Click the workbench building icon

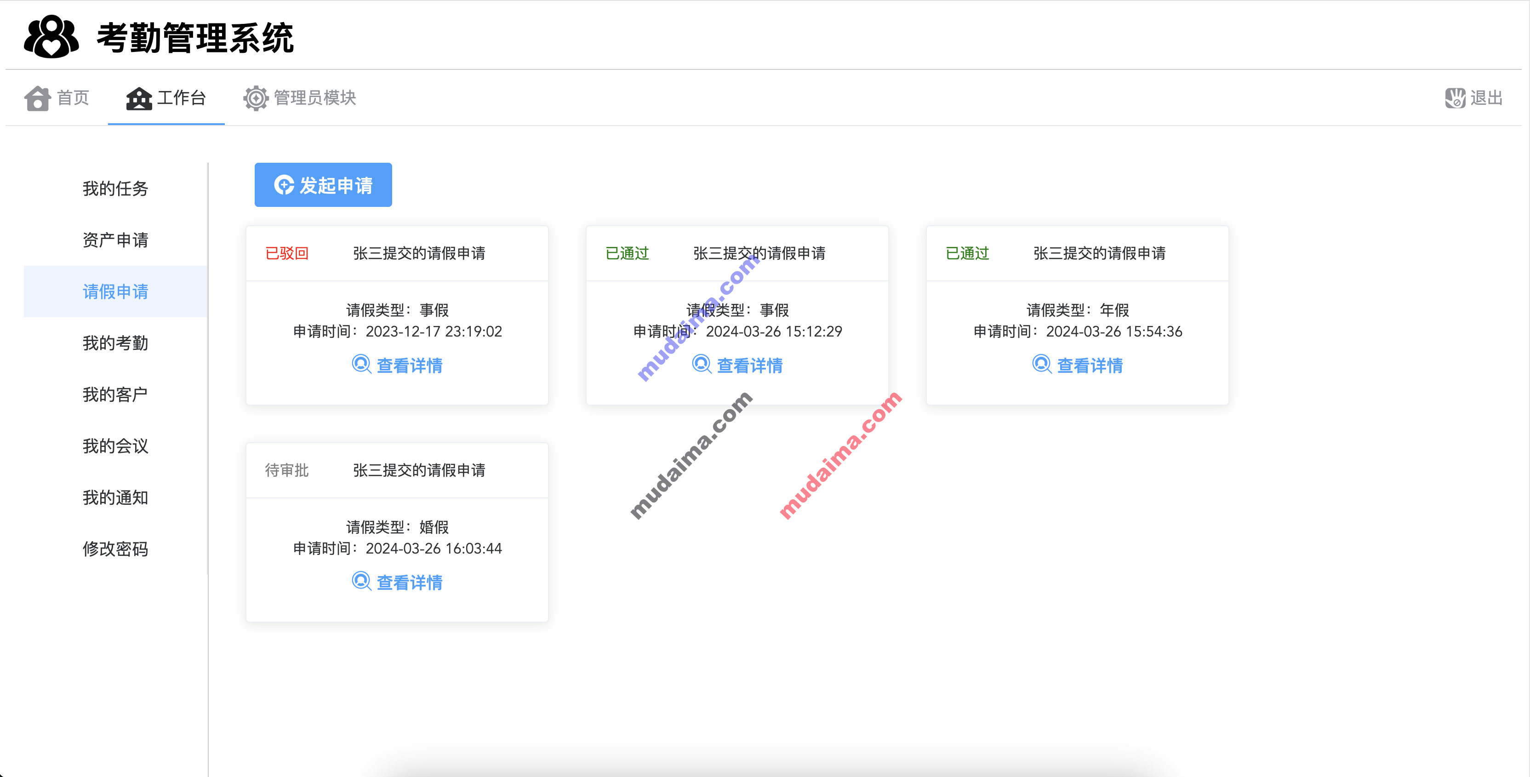(x=139, y=98)
